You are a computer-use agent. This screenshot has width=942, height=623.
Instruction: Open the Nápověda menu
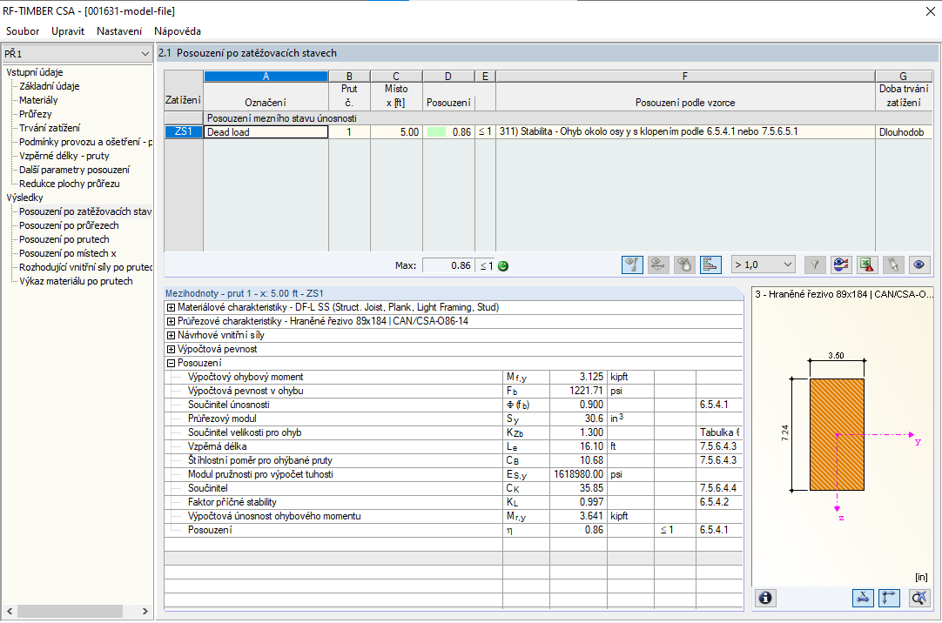(178, 31)
